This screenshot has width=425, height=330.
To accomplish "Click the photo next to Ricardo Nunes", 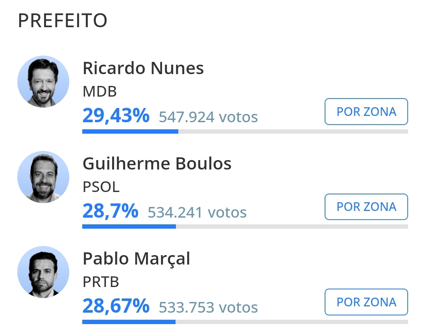I will pyautogui.click(x=43, y=82).
